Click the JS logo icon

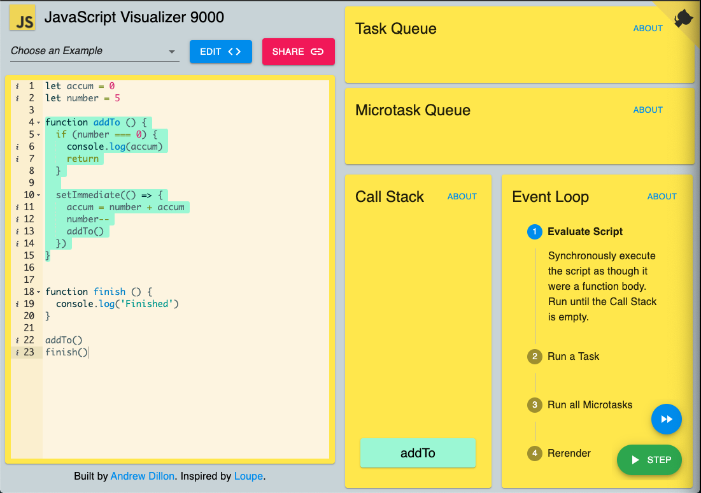[x=22, y=17]
